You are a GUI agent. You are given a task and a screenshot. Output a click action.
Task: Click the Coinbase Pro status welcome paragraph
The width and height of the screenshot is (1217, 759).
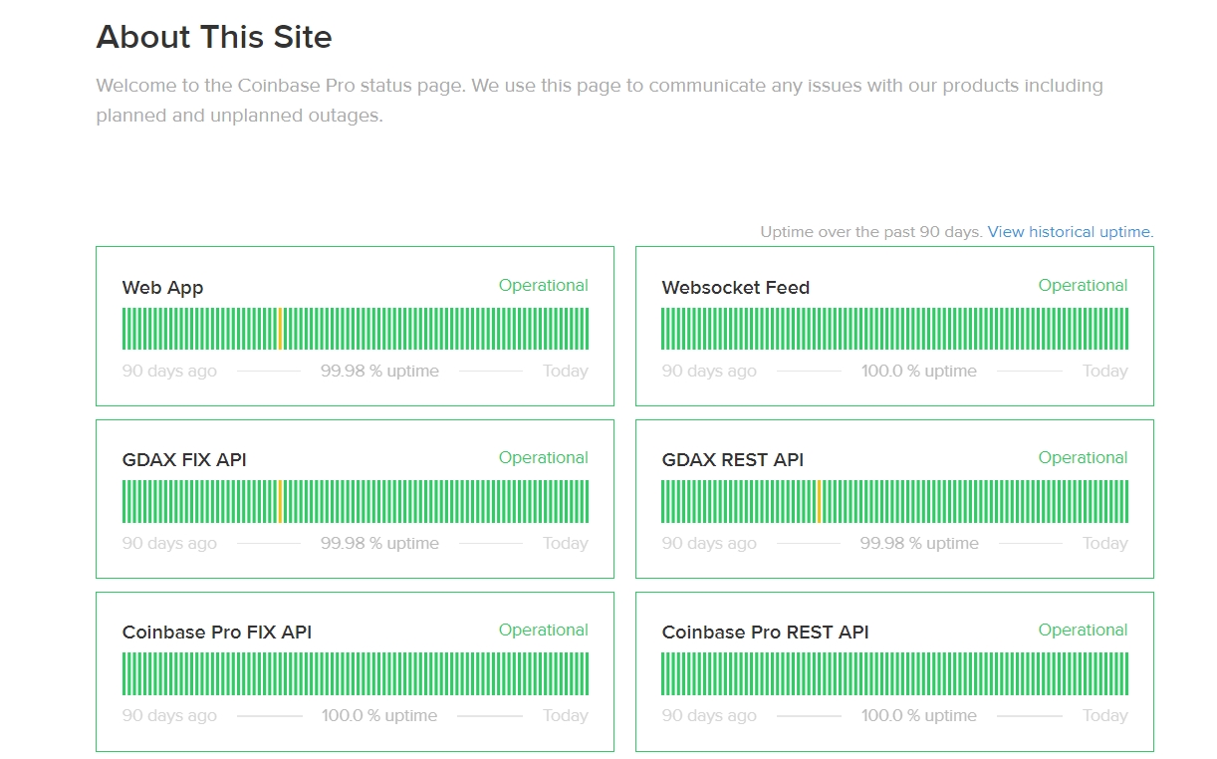pyautogui.click(x=600, y=101)
